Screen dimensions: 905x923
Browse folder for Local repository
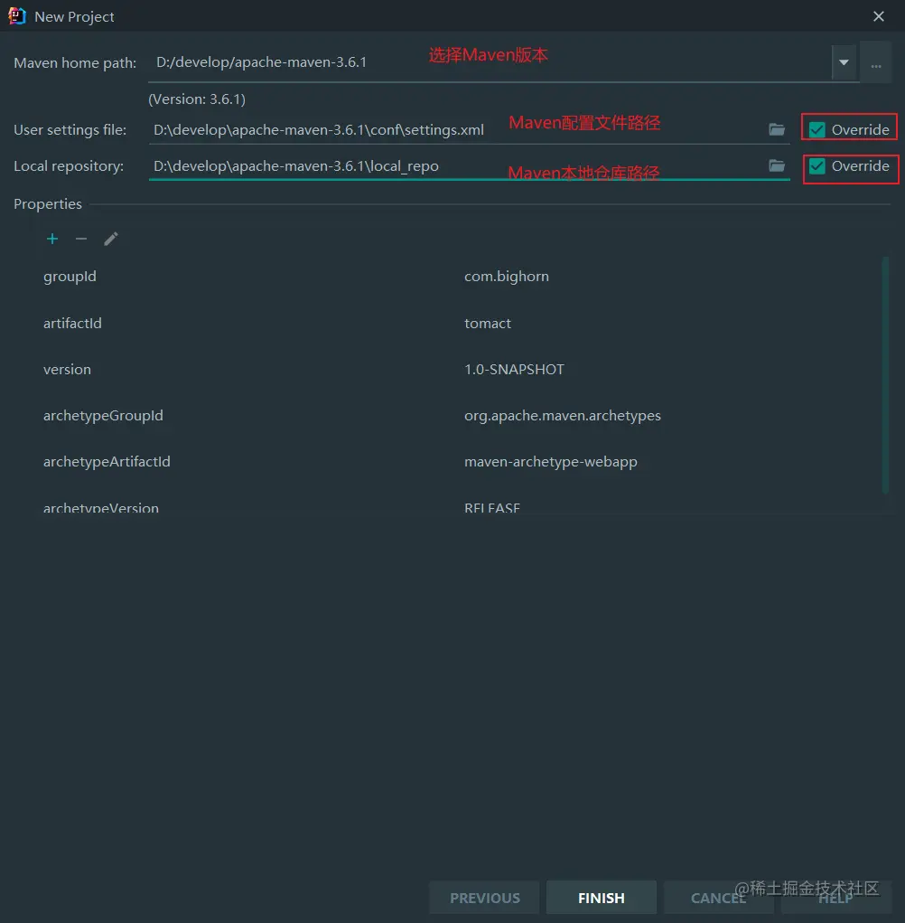click(x=777, y=166)
